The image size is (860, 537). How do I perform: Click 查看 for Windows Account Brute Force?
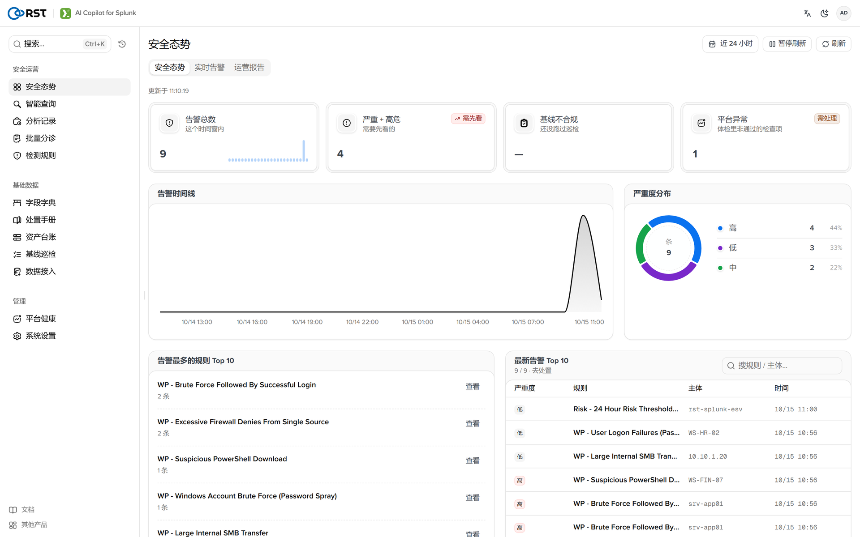[x=473, y=498]
